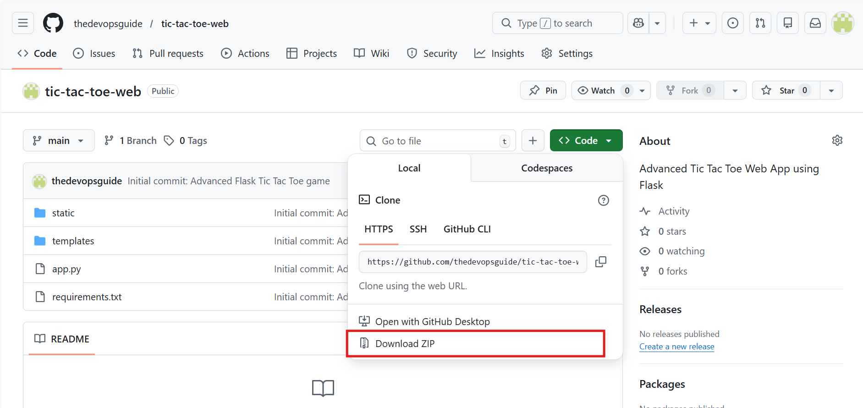The height and width of the screenshot is (408, 863).
Task: Switch to the Issues tab
Action: pyautogui.click(x=94, y=54)
